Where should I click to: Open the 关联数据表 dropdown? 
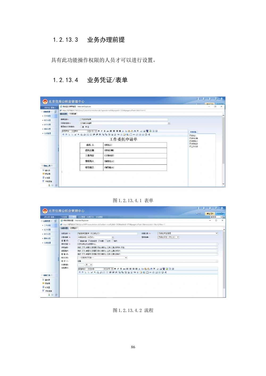coord(169,123)
